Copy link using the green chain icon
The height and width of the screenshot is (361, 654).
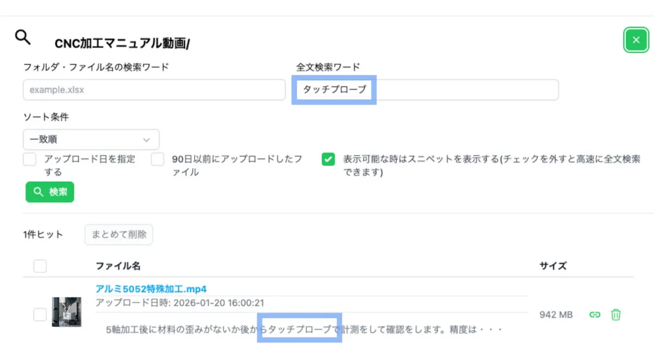tap(595, 315)
